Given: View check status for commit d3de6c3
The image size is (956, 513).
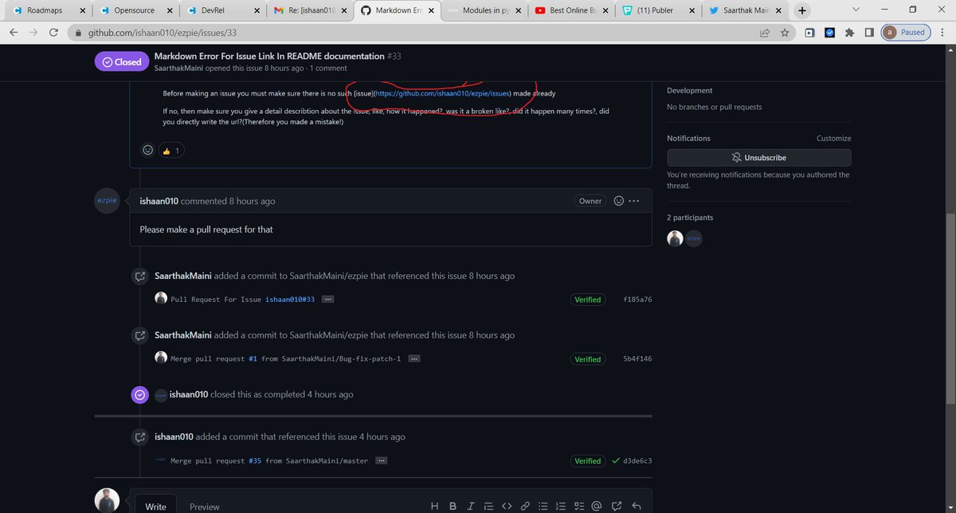Looking at the screenshot, I should (615, 460).
